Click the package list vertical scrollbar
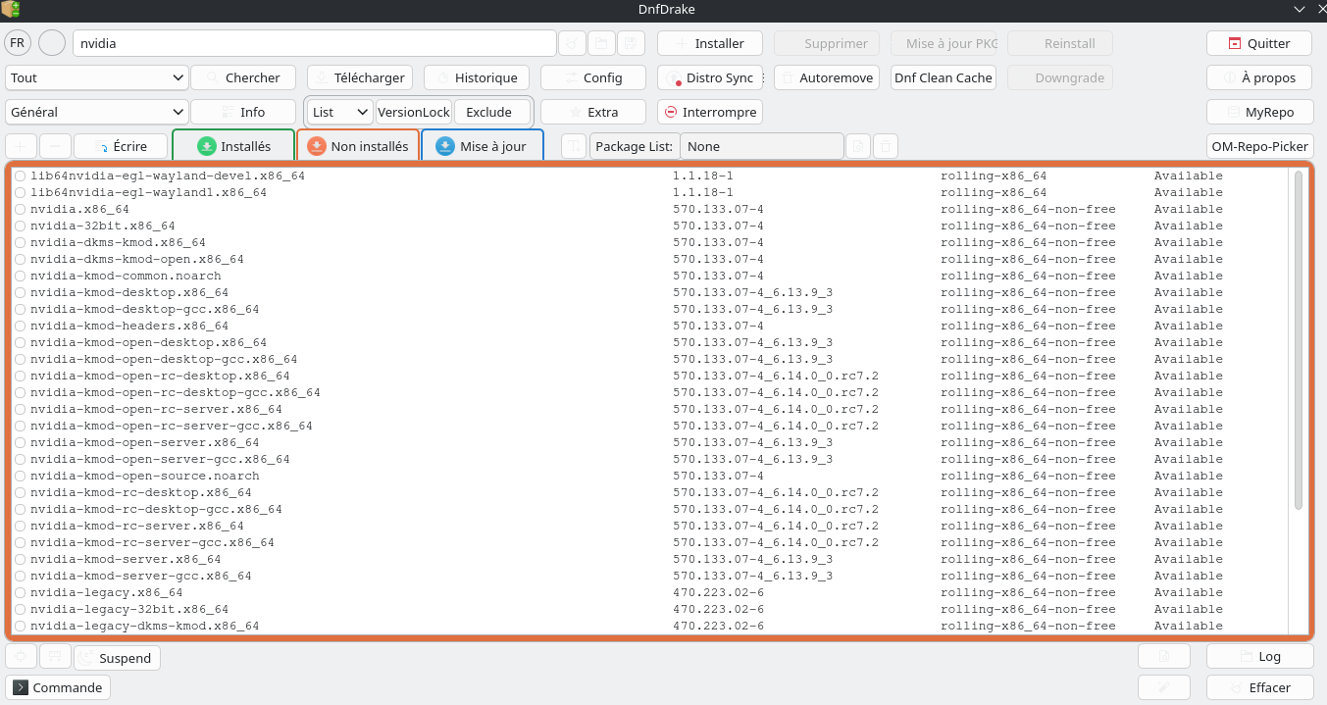 point(1299,339)
